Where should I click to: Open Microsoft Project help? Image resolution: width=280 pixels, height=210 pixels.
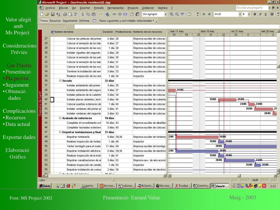(x=189, y=14)
